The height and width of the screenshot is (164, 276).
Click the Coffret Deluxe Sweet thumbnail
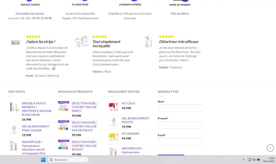(64, 106)
